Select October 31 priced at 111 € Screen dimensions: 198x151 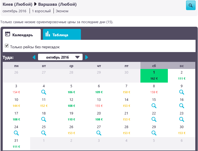pyautogui.click(x=16, y=143)
